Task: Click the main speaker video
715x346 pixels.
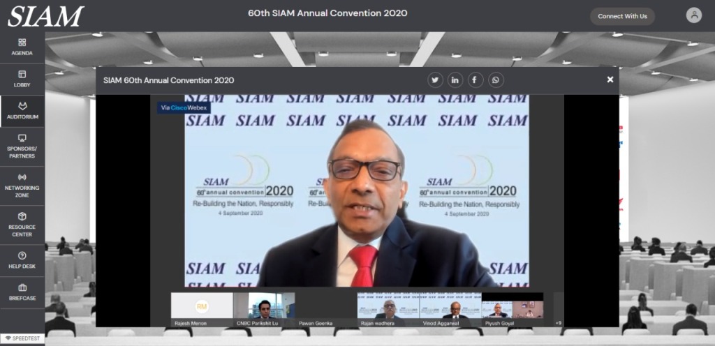Action: coord(357,190)
